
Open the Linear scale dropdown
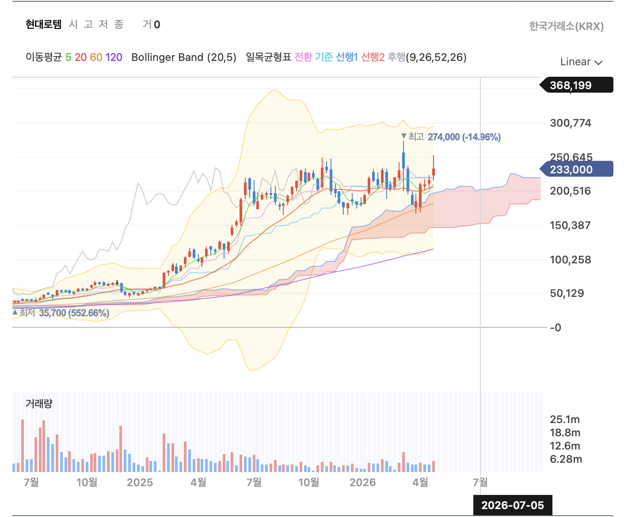[581, 62]
